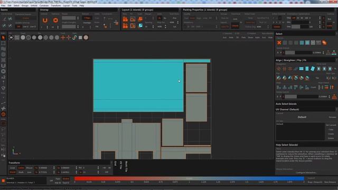Open the Tools menu
338x190 pixels.
74,6
